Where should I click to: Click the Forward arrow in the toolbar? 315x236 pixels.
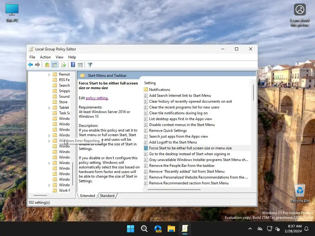37,65
